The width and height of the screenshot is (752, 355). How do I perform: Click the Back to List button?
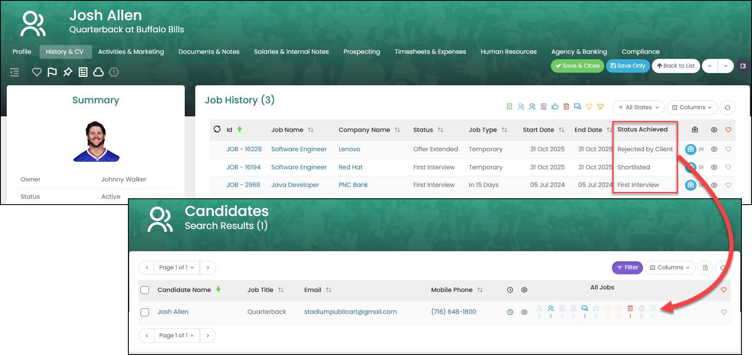tap(676, 66)
